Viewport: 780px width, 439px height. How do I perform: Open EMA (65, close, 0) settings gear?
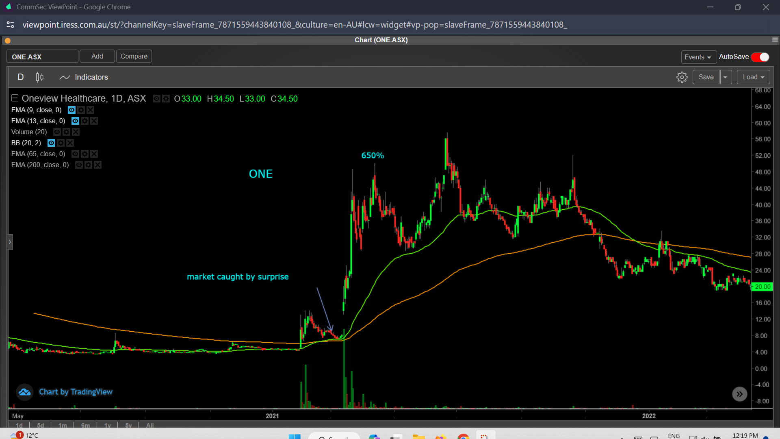[84, 154]
